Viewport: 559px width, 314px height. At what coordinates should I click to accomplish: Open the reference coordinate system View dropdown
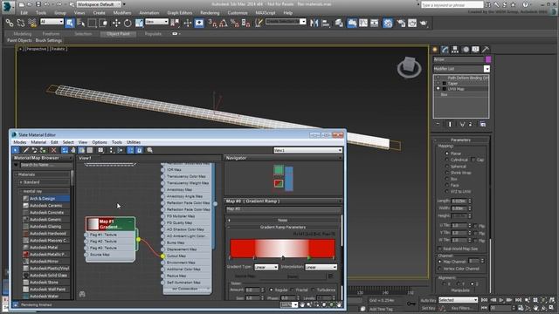156,22
